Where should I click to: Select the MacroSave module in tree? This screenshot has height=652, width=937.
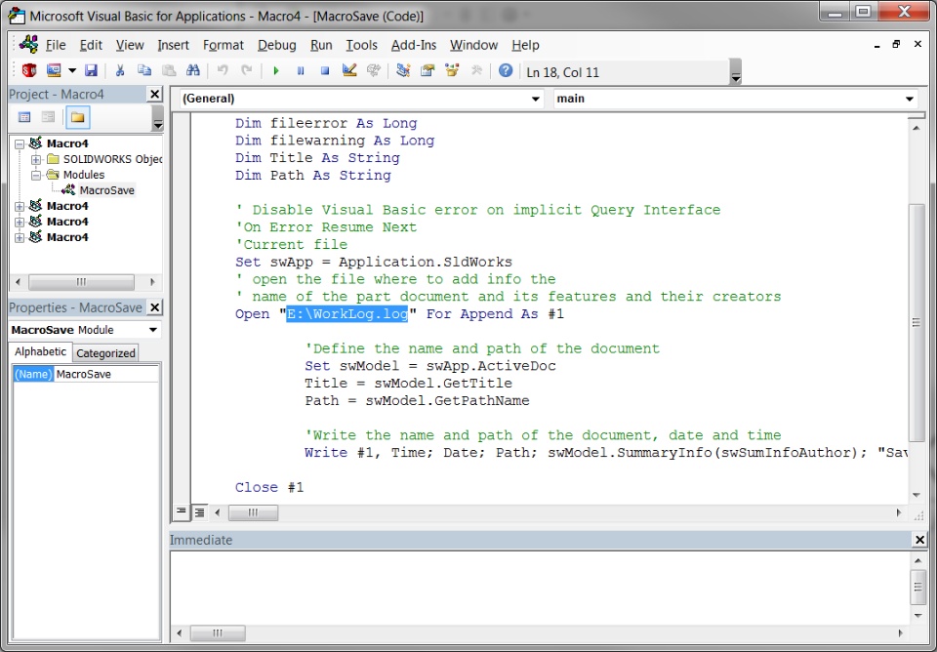click(107, 190)
